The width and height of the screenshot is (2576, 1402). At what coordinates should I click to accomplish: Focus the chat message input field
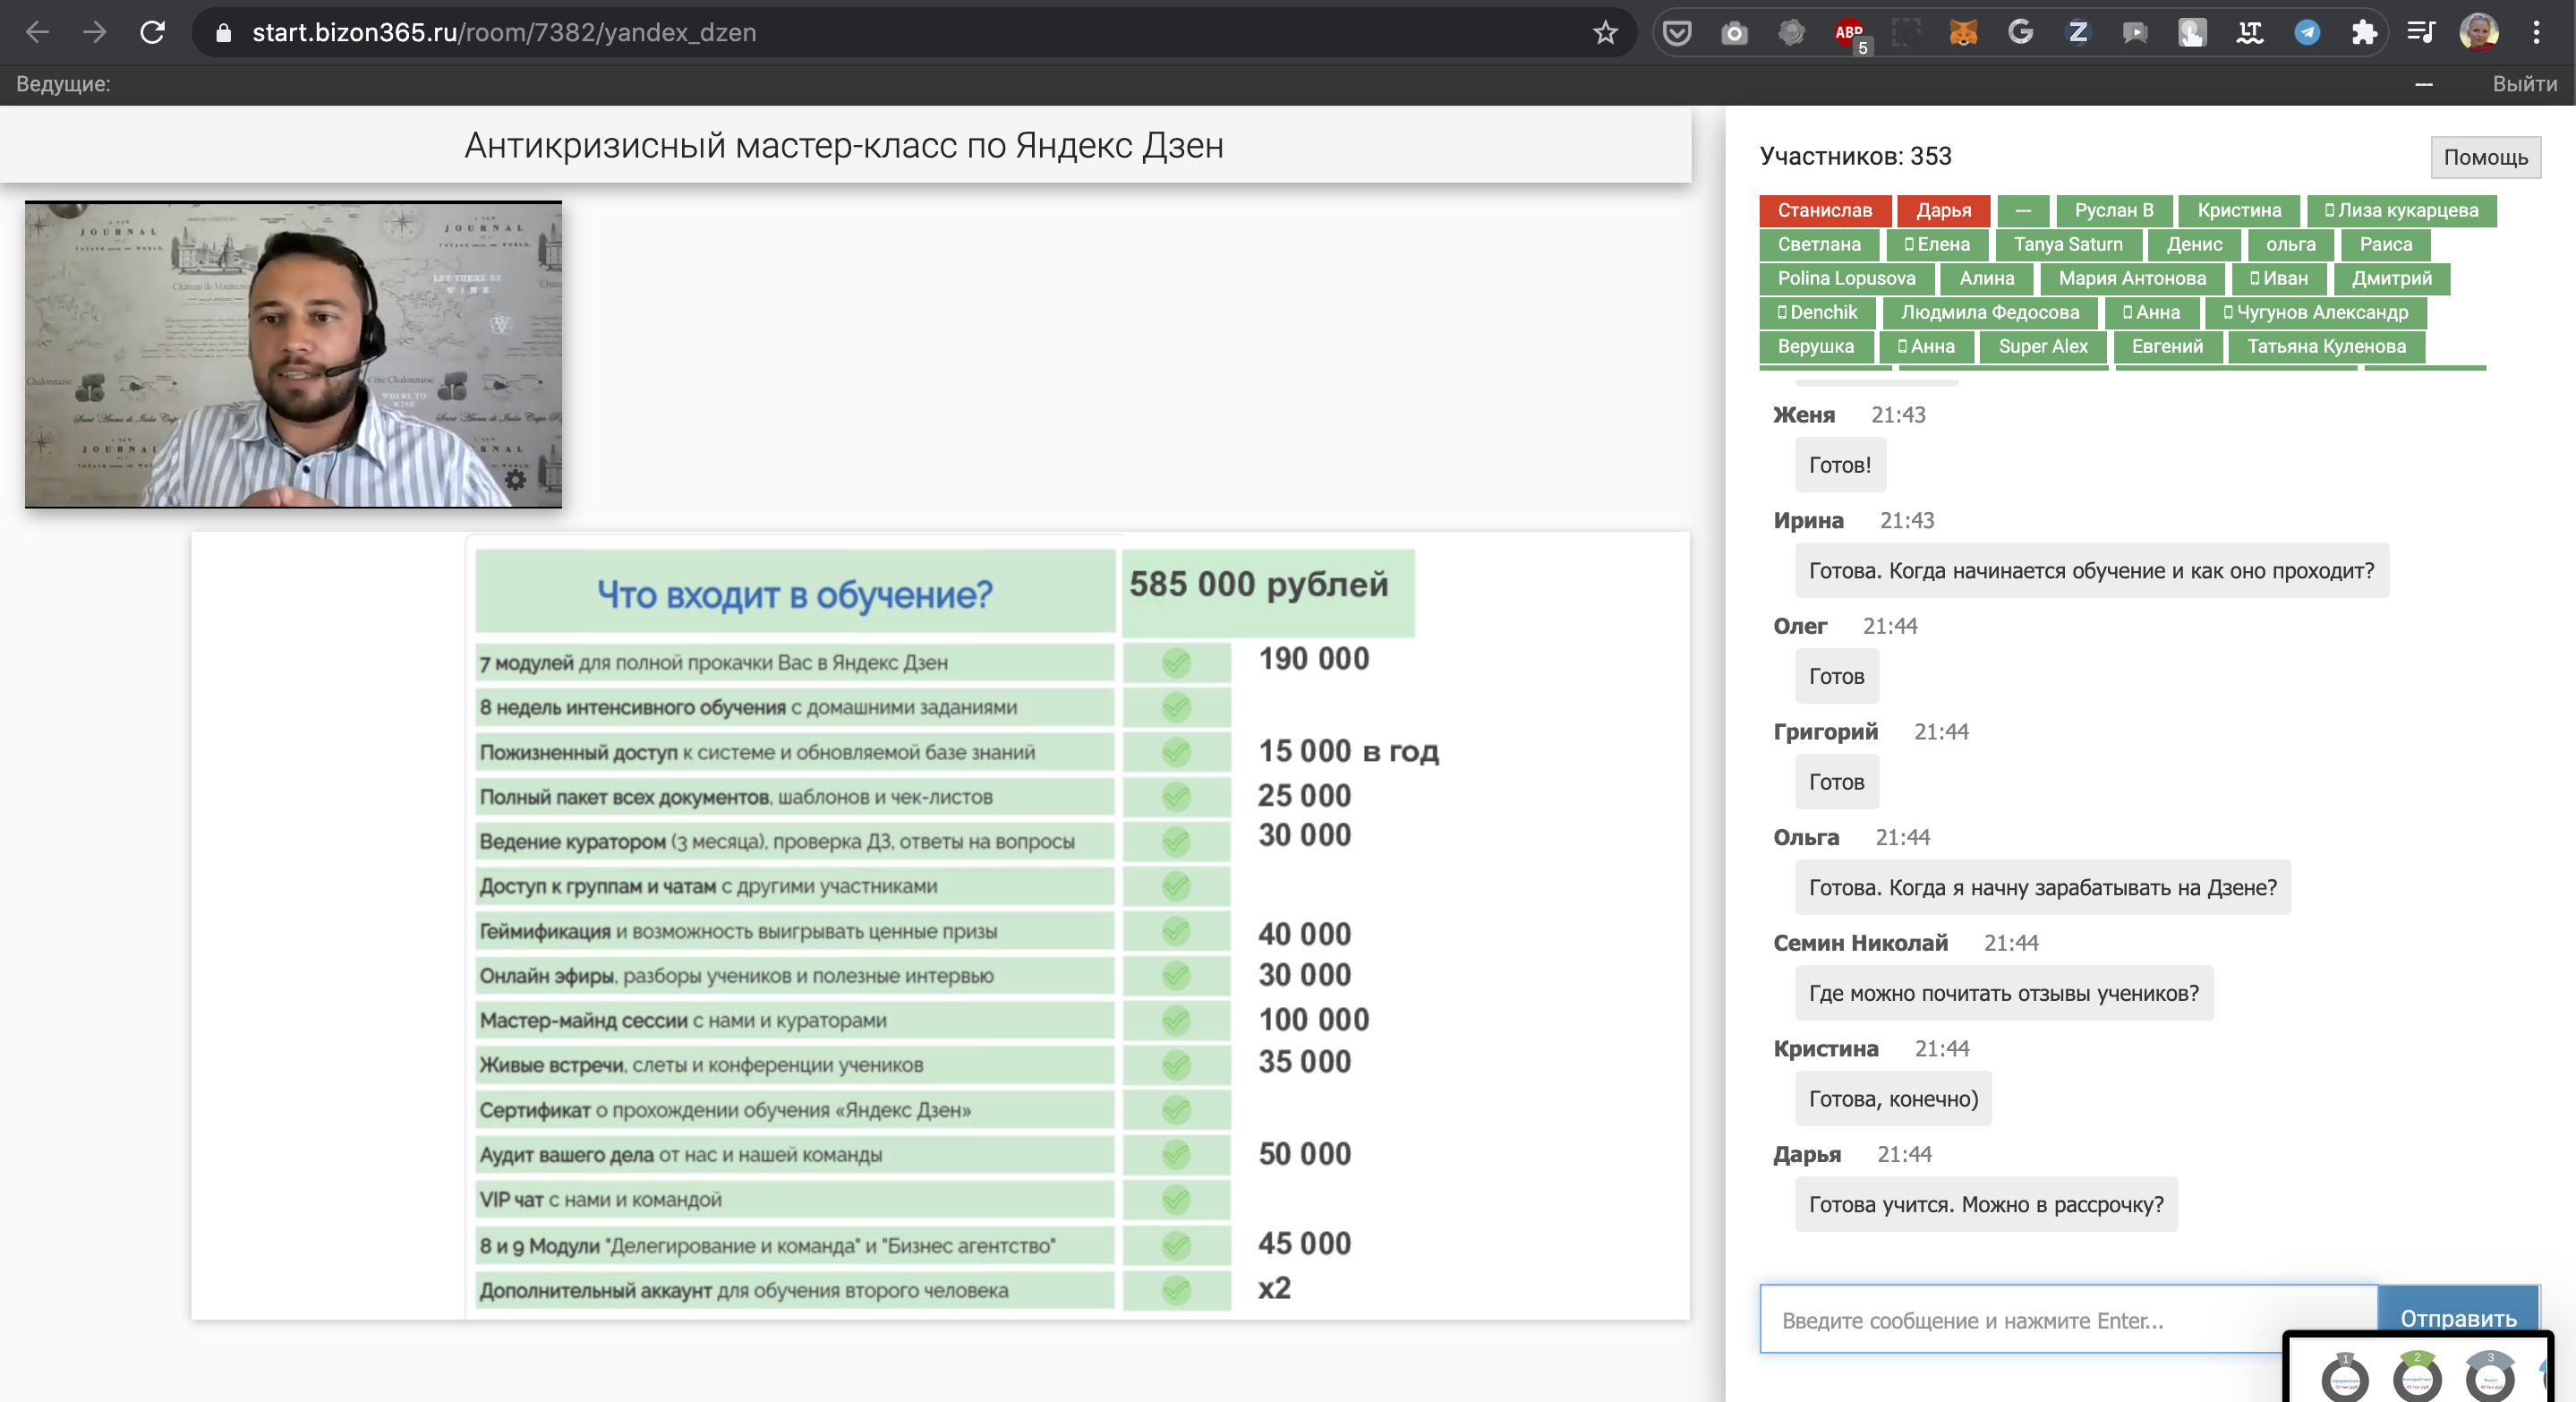(x=2068, y=1319)
